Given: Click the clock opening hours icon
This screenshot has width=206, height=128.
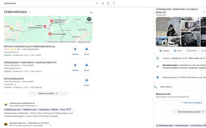Looking at the screenshot, I should pyautogui.click(x=157, y=58).
